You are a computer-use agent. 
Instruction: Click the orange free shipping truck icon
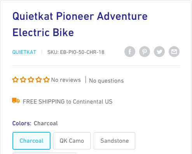tap(16, 100)
